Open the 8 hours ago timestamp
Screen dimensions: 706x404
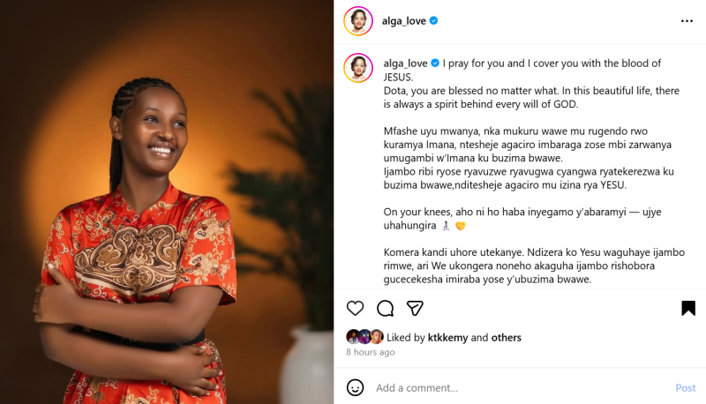click(x=370, y=352)
